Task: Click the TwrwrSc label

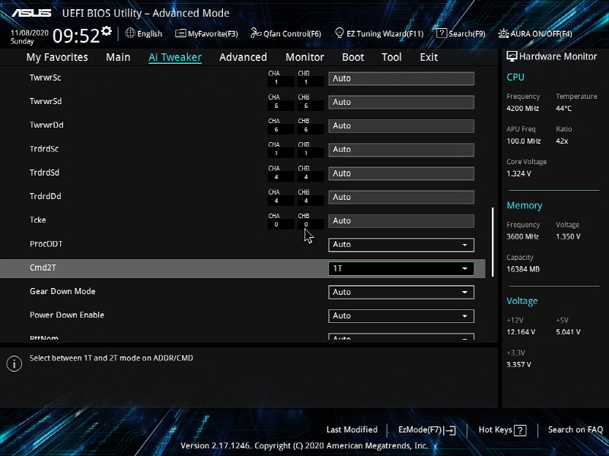Action: (x=45, y=78)
